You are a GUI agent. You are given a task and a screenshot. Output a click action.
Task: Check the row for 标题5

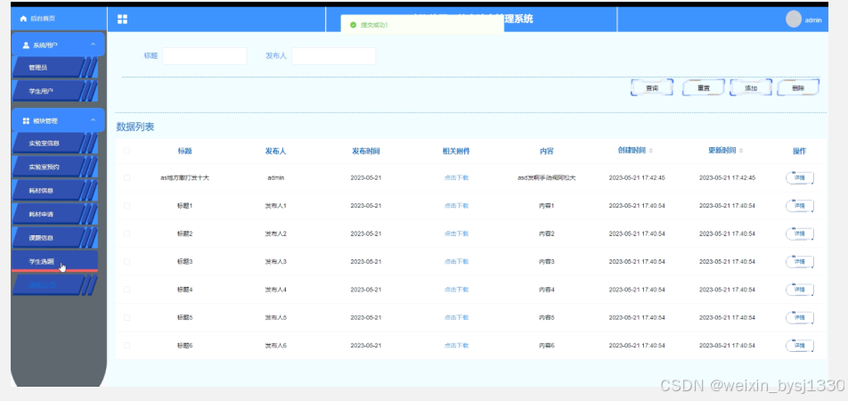[x=126, y=317]
